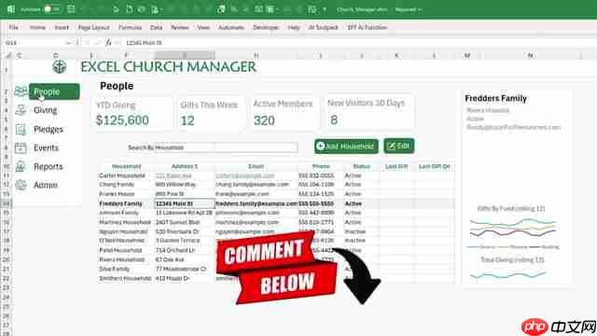597x336 pixels.
Task: Select the People navigation button
Action: point(54,91)
